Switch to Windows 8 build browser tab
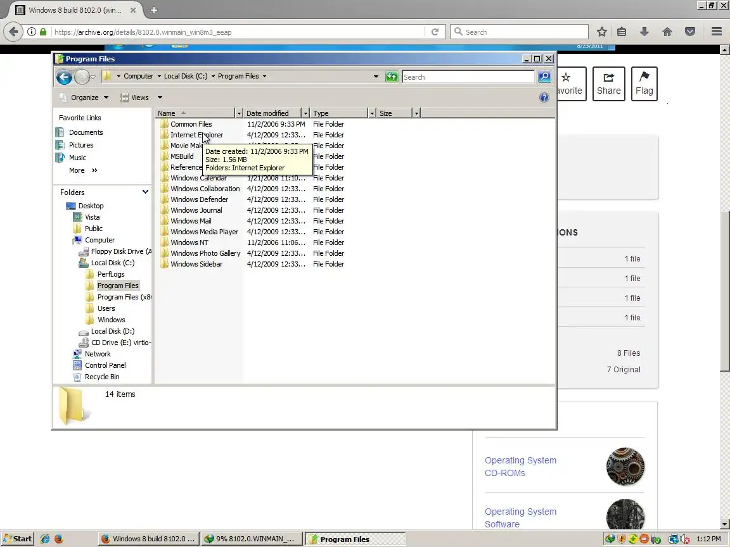This screenshot has width=730, height=547. click(75, 9)
